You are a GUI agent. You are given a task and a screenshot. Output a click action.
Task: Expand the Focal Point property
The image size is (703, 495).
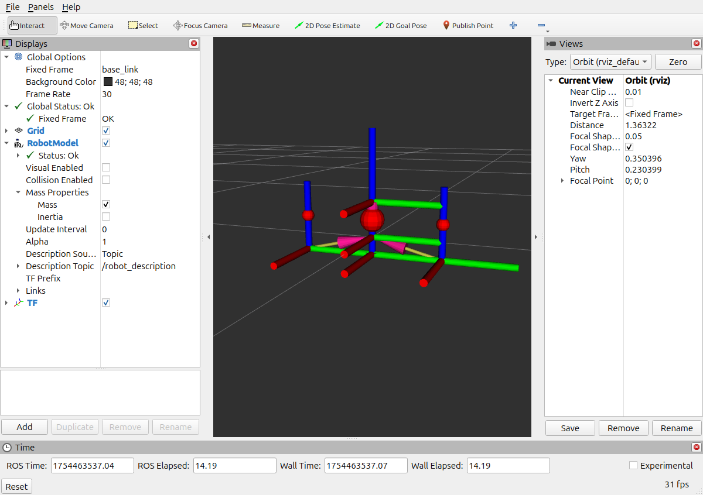tap(562, 181)
